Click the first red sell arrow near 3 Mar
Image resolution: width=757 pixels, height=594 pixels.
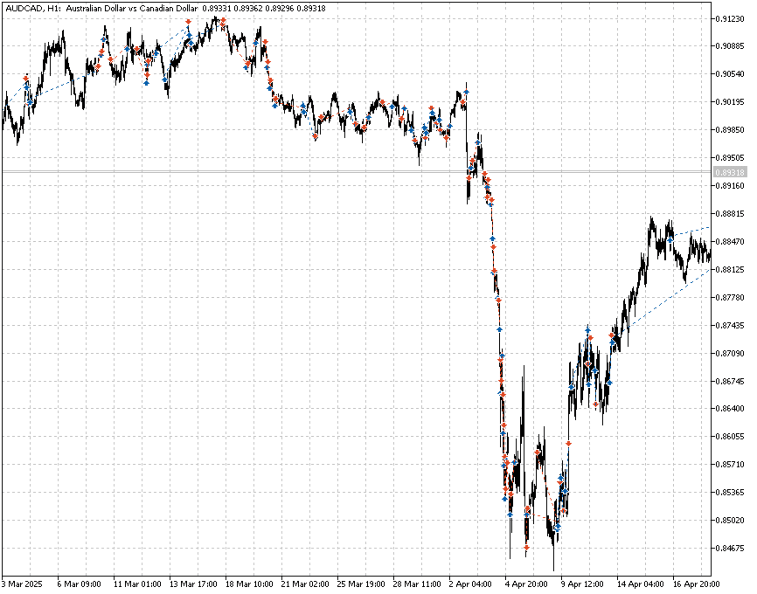pos(26,78)
